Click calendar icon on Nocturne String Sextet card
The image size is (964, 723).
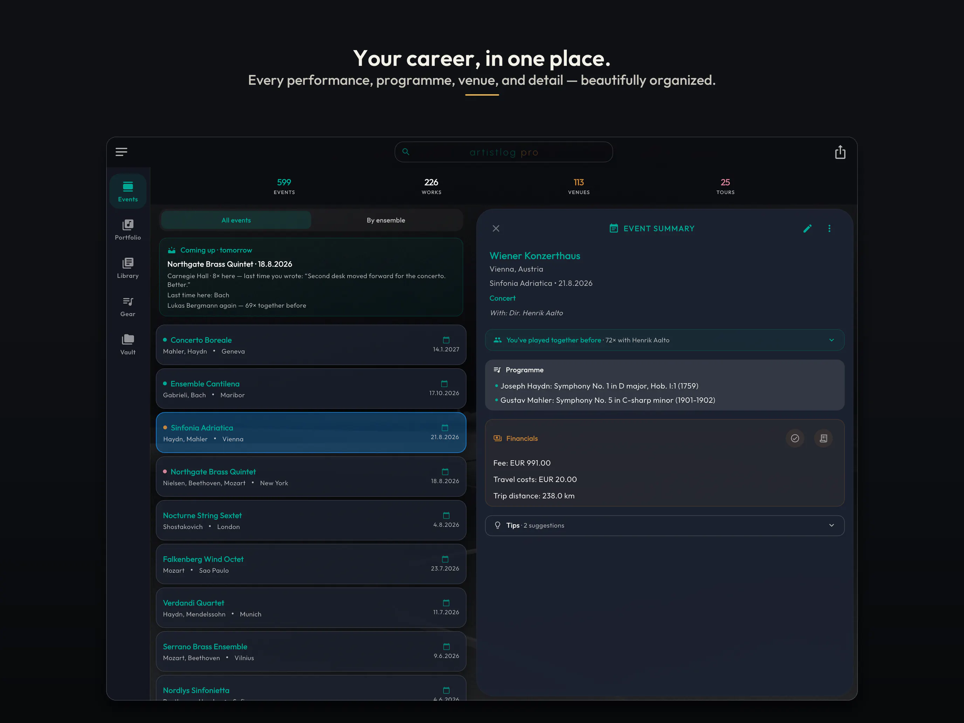point(446,515)
